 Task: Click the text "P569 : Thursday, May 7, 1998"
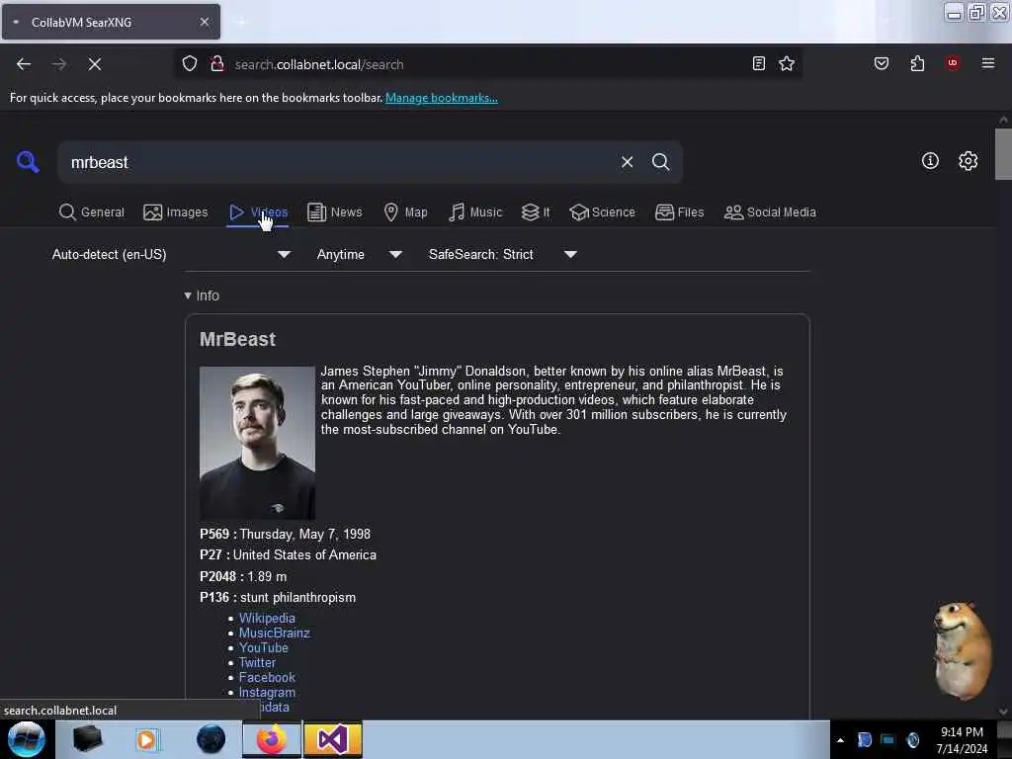(x=286, y=535)
